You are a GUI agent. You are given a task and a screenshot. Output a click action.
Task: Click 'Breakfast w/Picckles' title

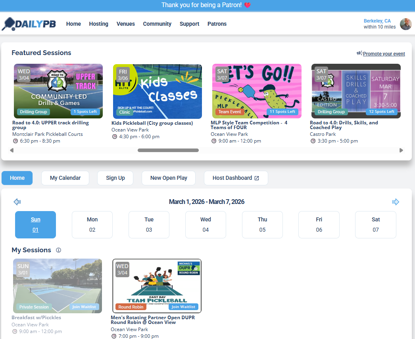[x=36, y=317]
